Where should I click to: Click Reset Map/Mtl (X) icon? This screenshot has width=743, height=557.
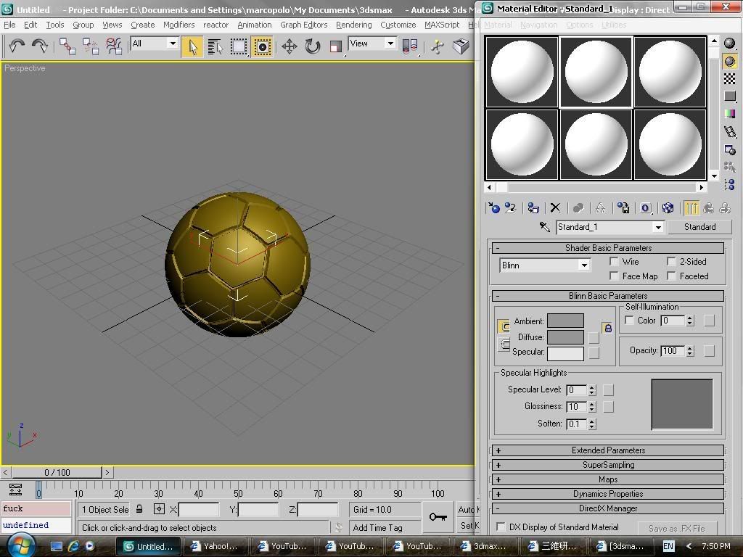pos(555,208)
